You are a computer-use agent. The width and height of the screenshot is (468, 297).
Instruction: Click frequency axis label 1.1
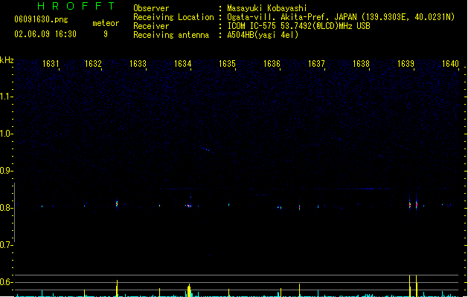click(6, 97)
